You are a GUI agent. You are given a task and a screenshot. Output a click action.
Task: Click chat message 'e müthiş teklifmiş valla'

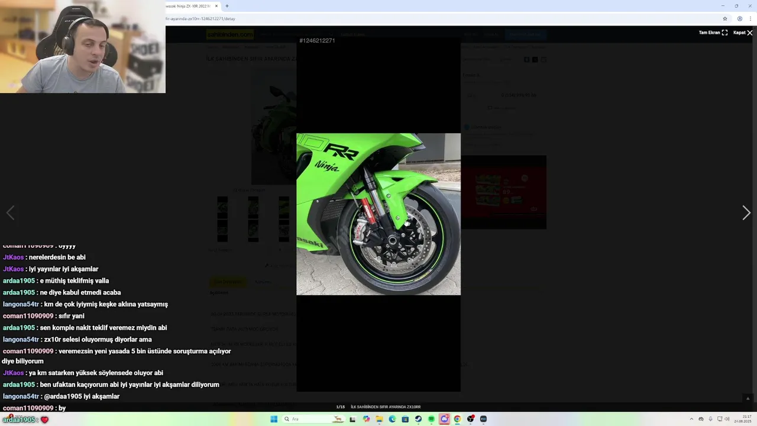[x=75, y=281]
